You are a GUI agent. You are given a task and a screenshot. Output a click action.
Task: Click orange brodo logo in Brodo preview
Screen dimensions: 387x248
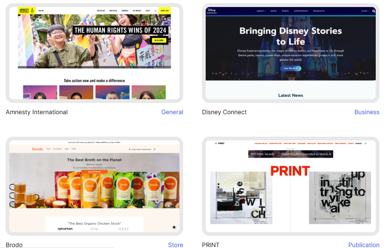37,149
